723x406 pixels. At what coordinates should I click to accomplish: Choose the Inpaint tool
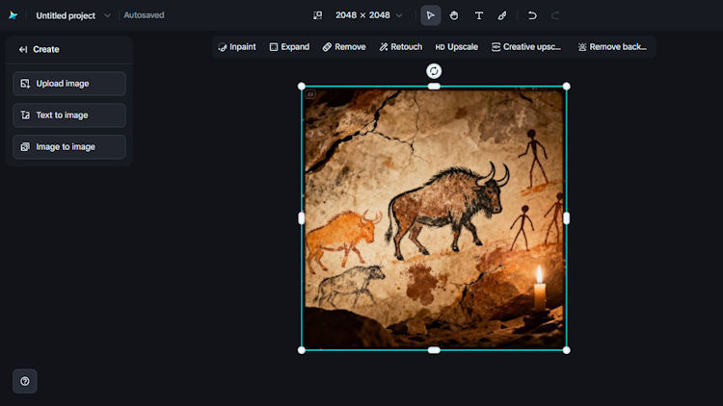point(237,47)
